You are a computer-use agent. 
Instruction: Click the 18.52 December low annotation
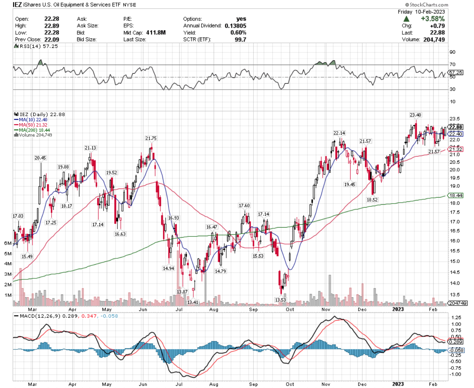372,200
